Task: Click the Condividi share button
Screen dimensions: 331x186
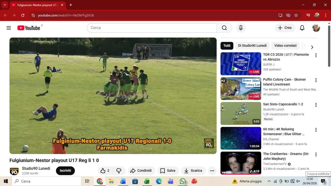Action: (x=141, y=171)
